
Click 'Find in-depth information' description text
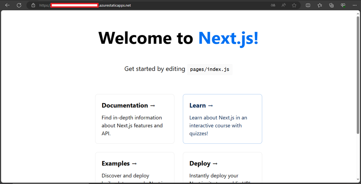click(x=132, y=125)
